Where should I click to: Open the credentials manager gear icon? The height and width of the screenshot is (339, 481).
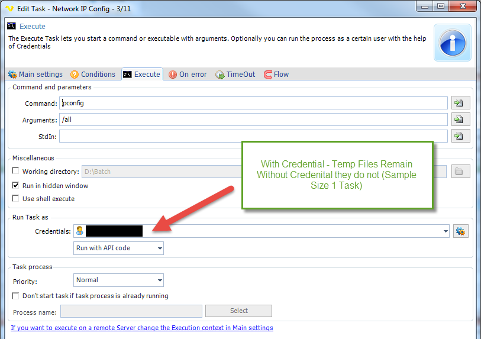click(460, 231)
